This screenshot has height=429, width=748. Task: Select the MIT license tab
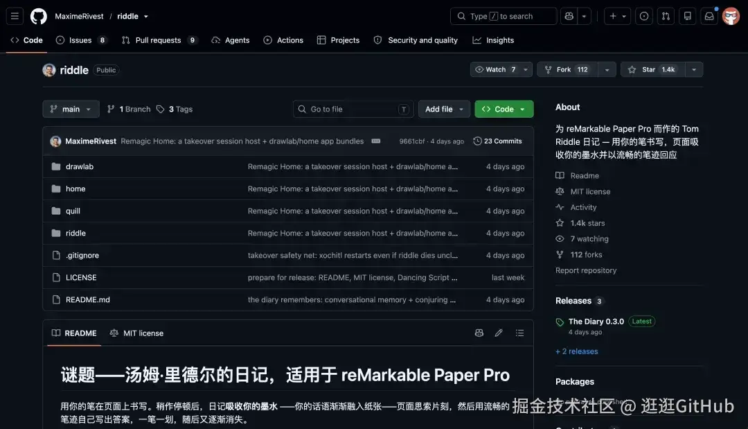pos(136,333)
